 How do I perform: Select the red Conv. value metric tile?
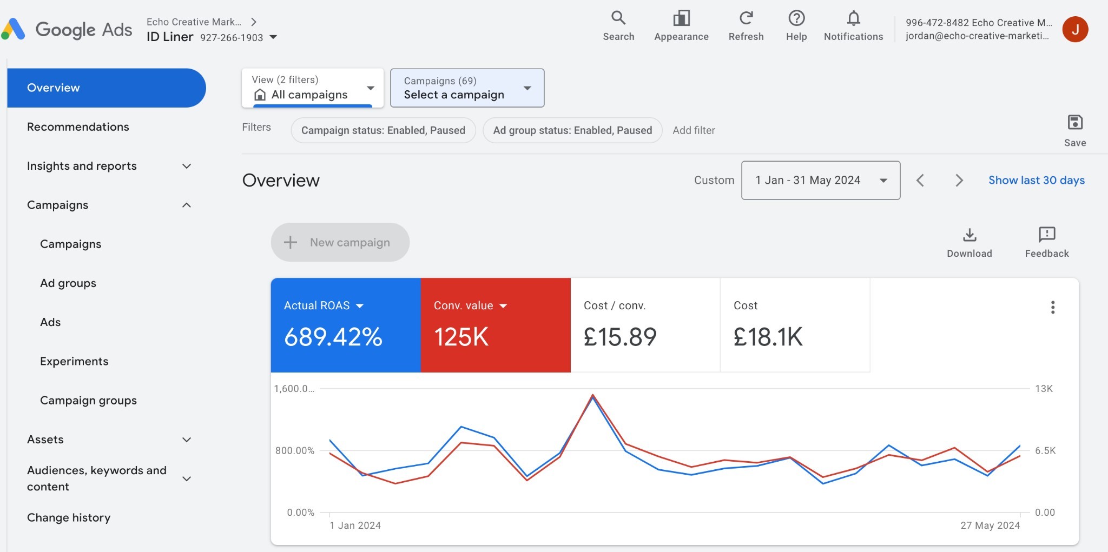tap(495, 335)
